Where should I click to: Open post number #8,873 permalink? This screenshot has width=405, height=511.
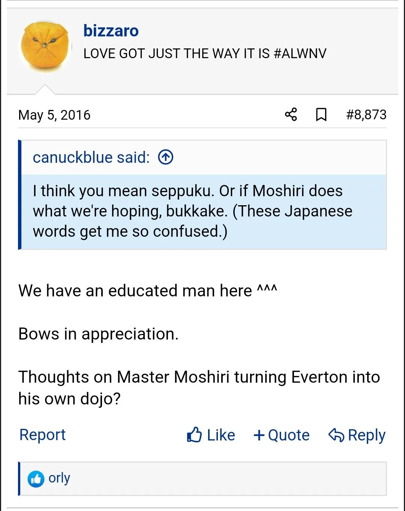tap(366, 114)
